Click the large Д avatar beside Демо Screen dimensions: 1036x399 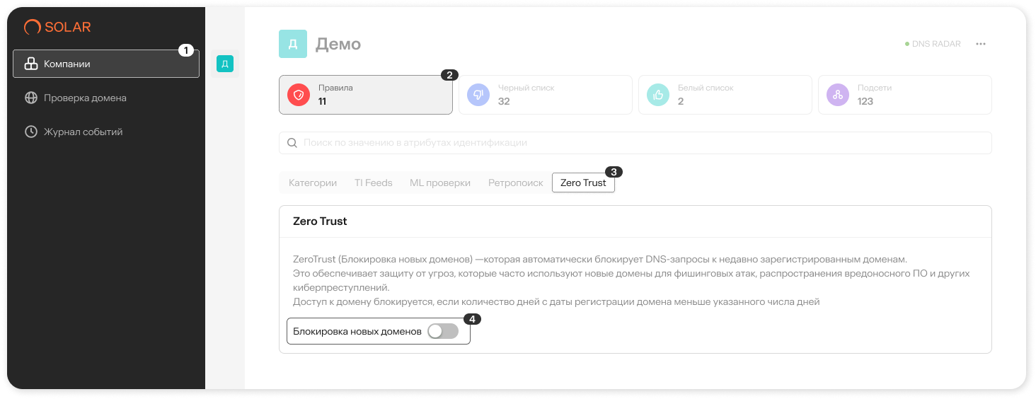pyautogui.click(x=293, y=44)
